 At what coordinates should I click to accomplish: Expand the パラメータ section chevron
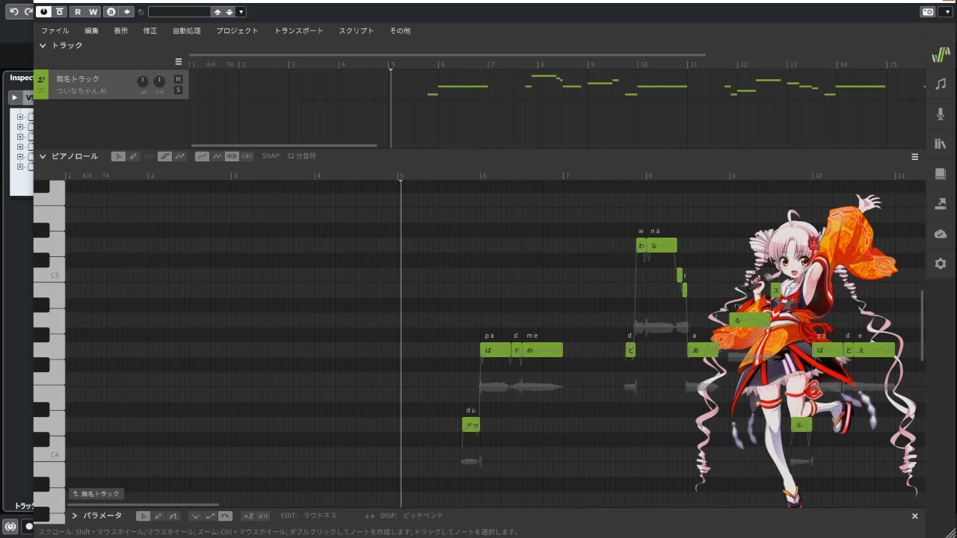click(x=75, y=516)
